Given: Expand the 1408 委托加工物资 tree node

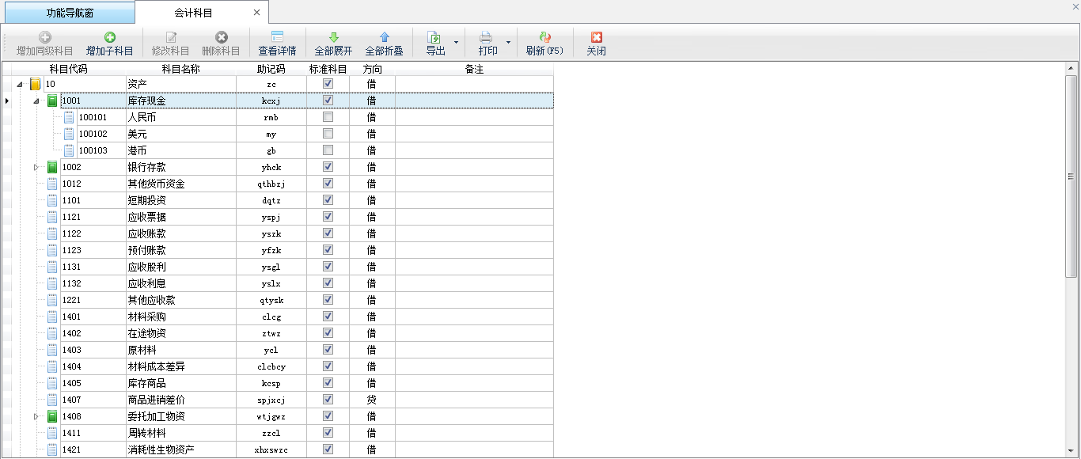Looking at the screenshot, I should click(36, 416).
